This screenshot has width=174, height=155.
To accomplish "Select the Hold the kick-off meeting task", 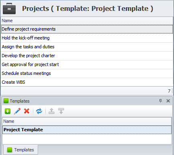I will (x=87, y=38).
